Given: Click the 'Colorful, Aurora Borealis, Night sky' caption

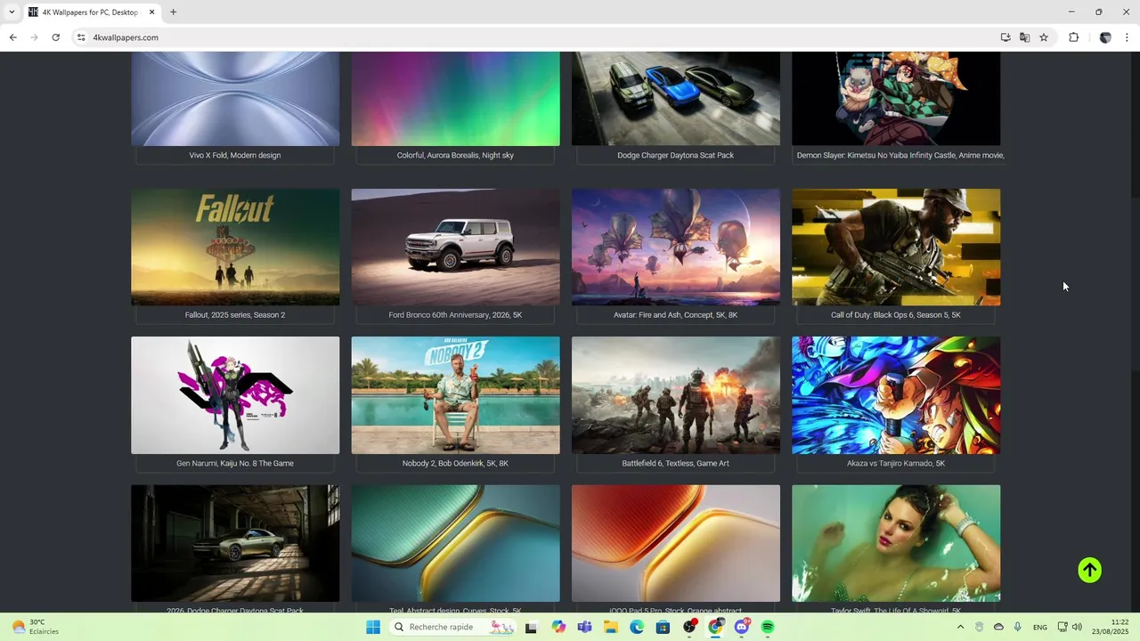Looking at the screenshot, I should tap(455, 155).
